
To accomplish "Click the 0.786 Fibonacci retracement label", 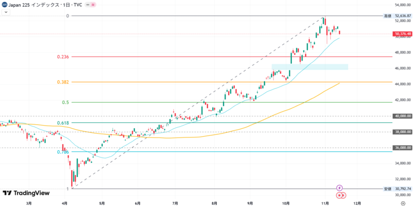I will point(63,152).
